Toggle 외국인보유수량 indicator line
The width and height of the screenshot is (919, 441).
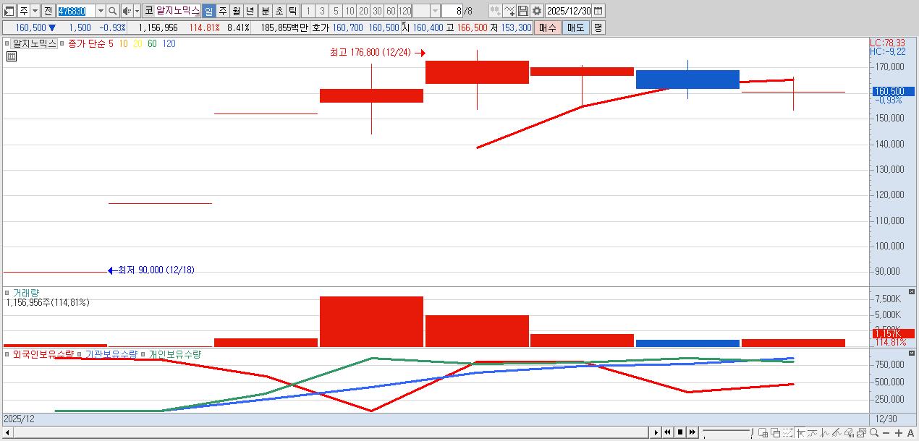pyautogui.click(x=43, y=354)
